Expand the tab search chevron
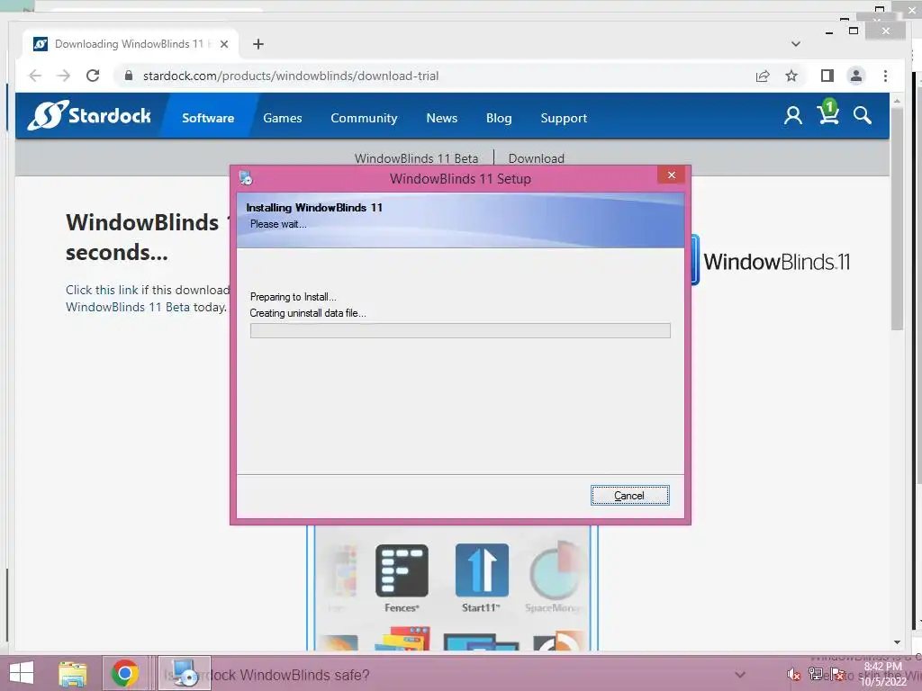Image resolution: width=922 pixels, height=691 pixels. coord(796,44)
